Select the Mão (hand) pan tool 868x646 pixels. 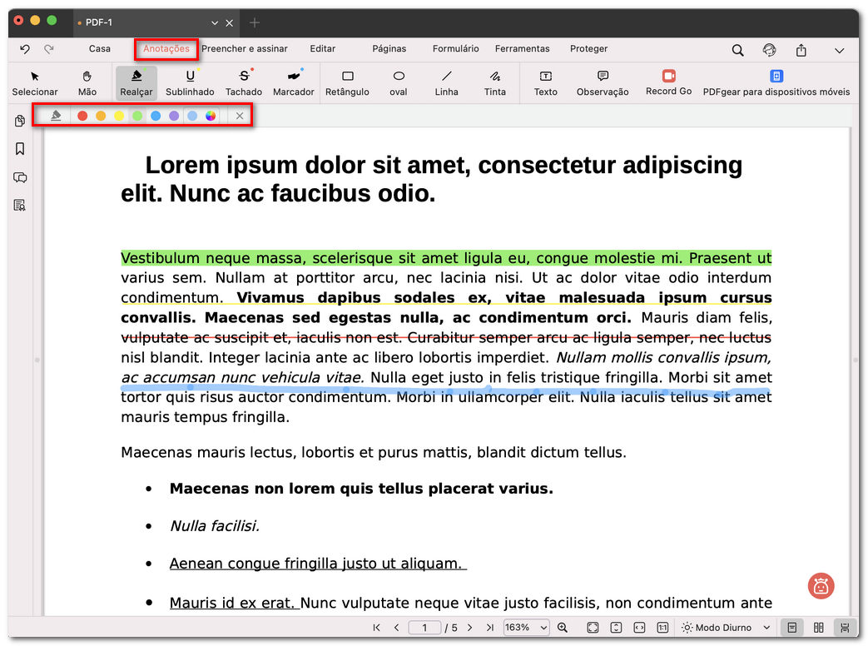[x=87, y=82]
